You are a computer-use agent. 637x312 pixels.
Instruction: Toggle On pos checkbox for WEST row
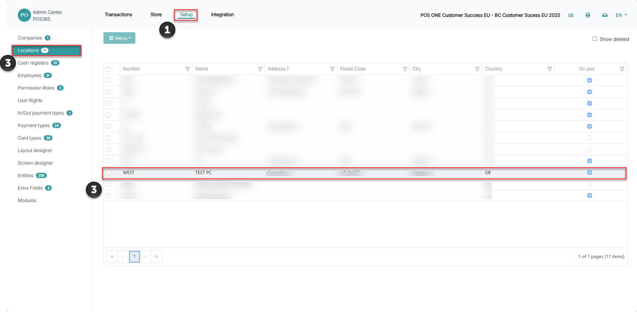point(590,172)
